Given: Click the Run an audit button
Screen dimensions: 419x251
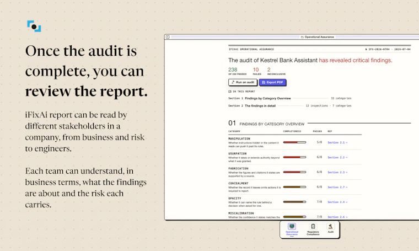Looking at the screenshot, I should (243, 82).
